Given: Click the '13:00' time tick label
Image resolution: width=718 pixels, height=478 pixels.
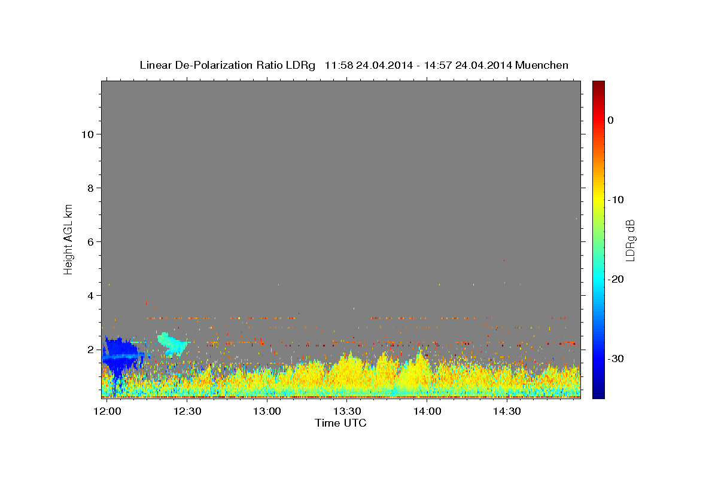Looking at the screenshot, I should coord(267,412).
